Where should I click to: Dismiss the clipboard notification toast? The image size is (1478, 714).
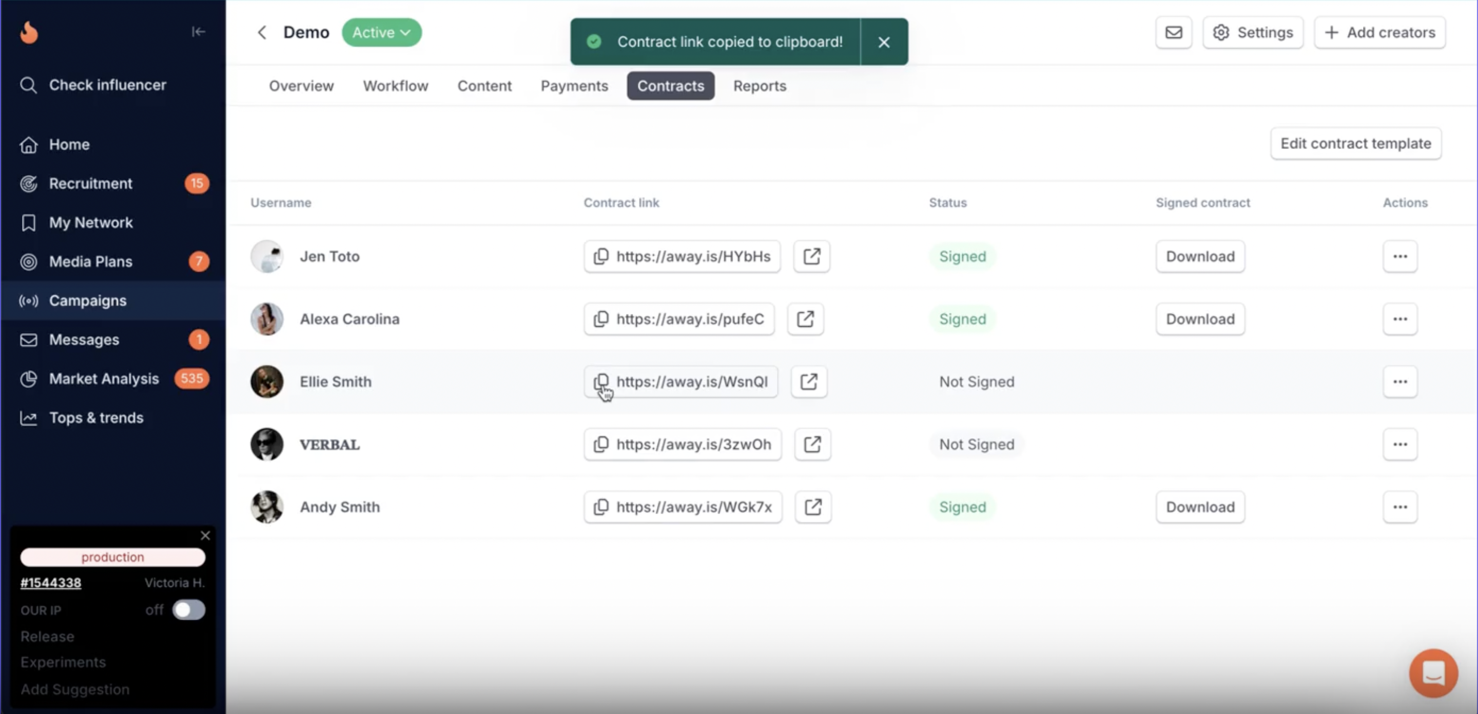(884, 42)
